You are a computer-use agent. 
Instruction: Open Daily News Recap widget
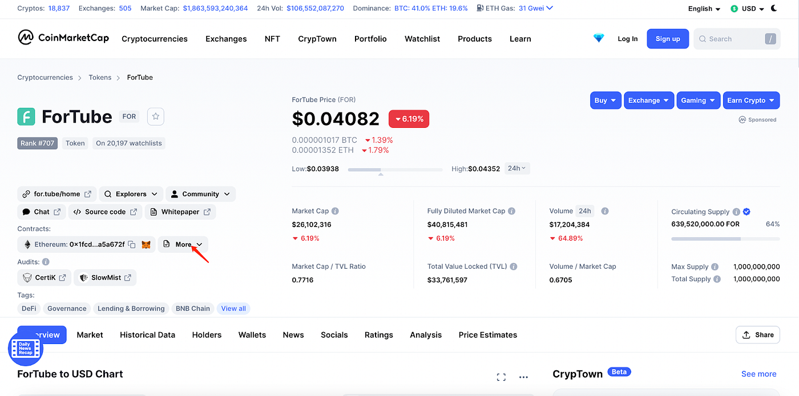pyautogui.click(x=26, y=348)
